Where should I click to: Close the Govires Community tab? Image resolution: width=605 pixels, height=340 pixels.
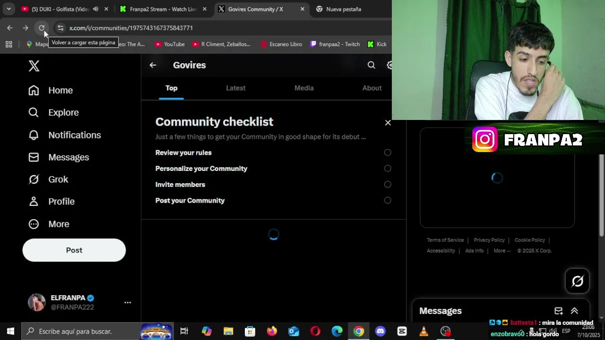[302, 9]
